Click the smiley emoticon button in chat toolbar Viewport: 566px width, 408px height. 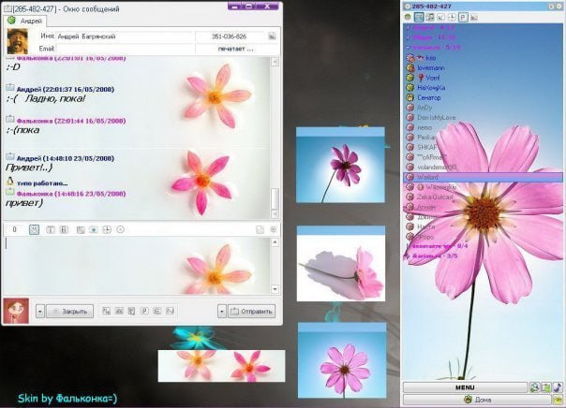[35, 229]
